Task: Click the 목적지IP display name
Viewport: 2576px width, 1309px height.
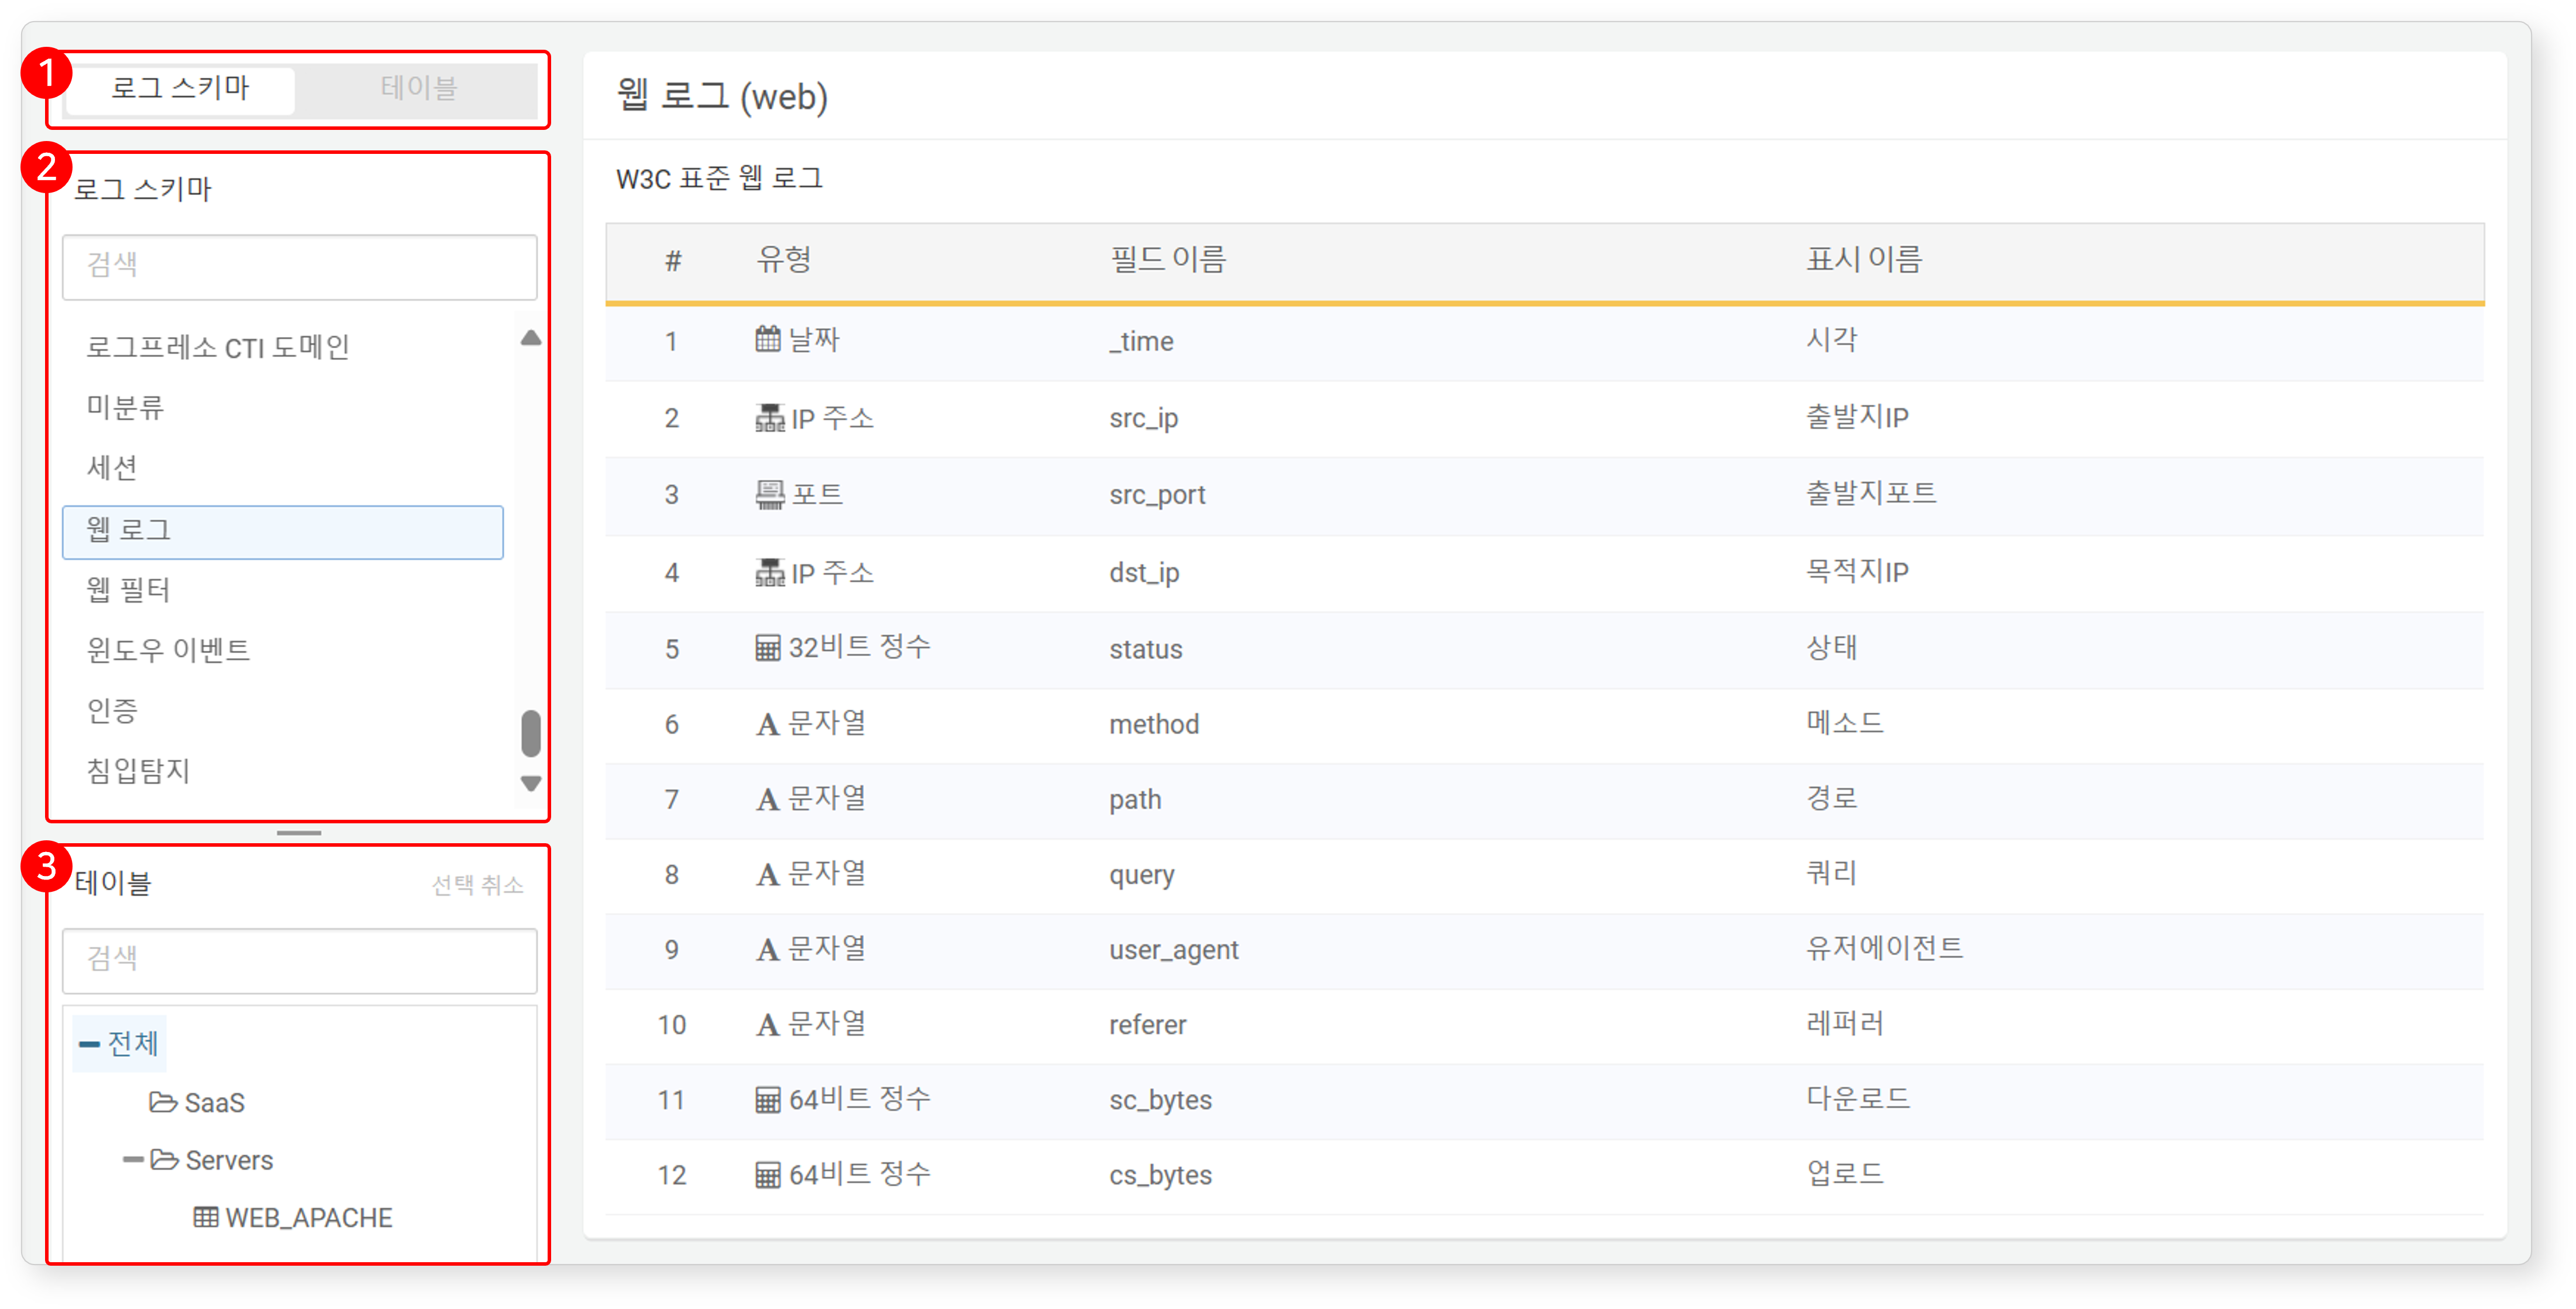Action: [1857, 571]
